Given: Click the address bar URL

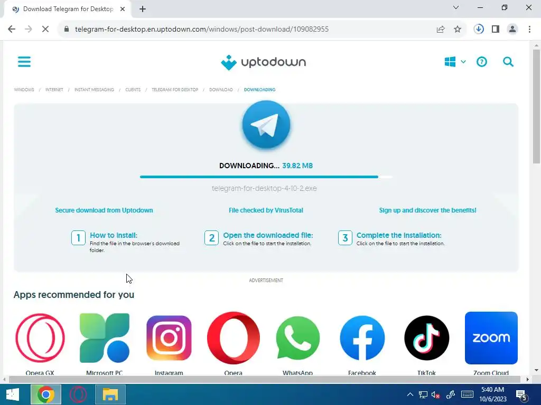Looking at the screenshot, I should point(201,30).
